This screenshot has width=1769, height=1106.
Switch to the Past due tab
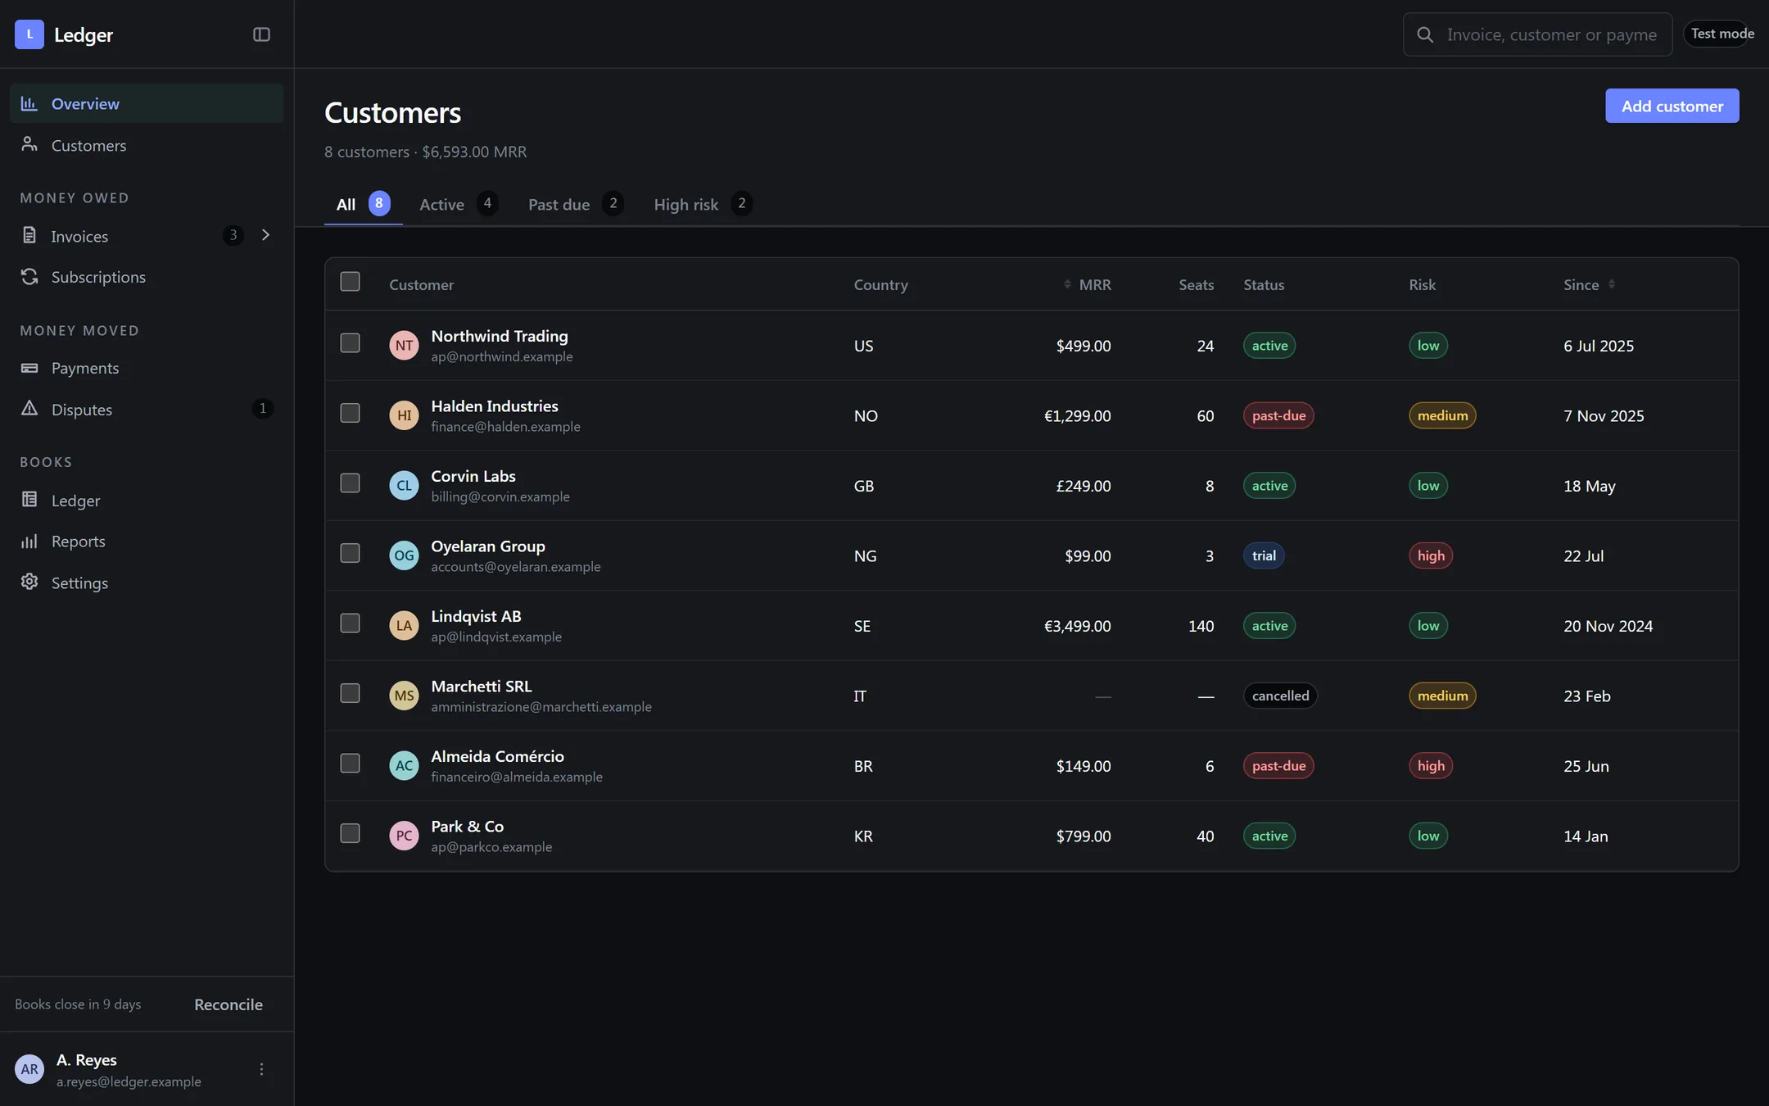pos(576,204)
